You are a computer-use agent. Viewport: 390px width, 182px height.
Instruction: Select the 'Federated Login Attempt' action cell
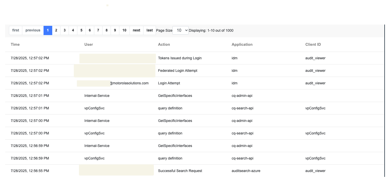tap(178, 71)
